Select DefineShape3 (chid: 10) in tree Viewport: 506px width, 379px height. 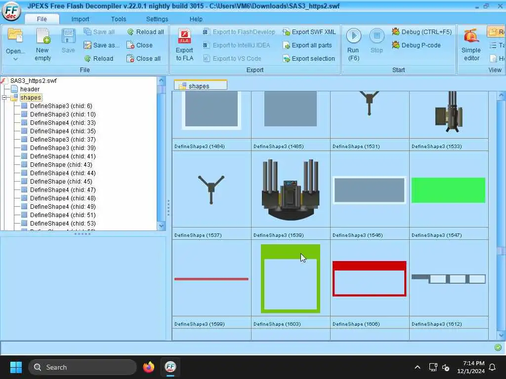pyautogui.click(x=63, y=114)
